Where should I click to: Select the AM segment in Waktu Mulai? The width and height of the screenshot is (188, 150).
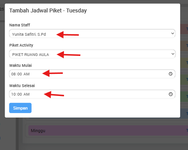[27, 74]
